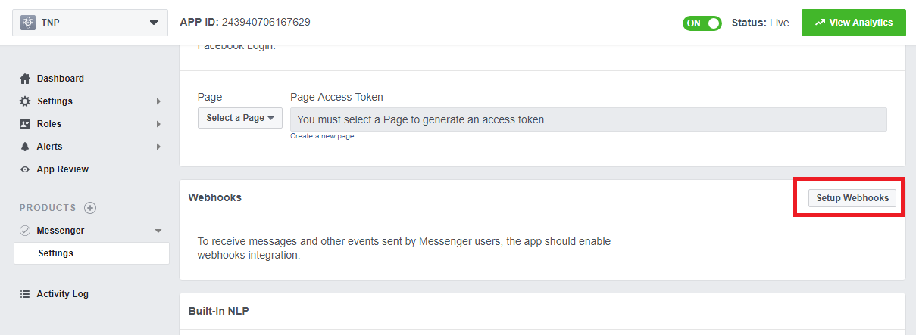The width and height of the screenshot is (916, 335).
Task: Click the Roles ID card icon
Action: [25, 124]
